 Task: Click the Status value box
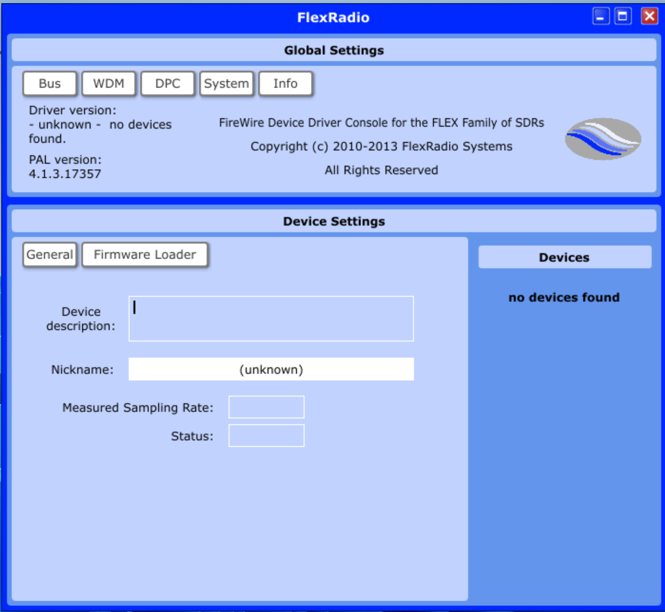click(x=266, y=435)
